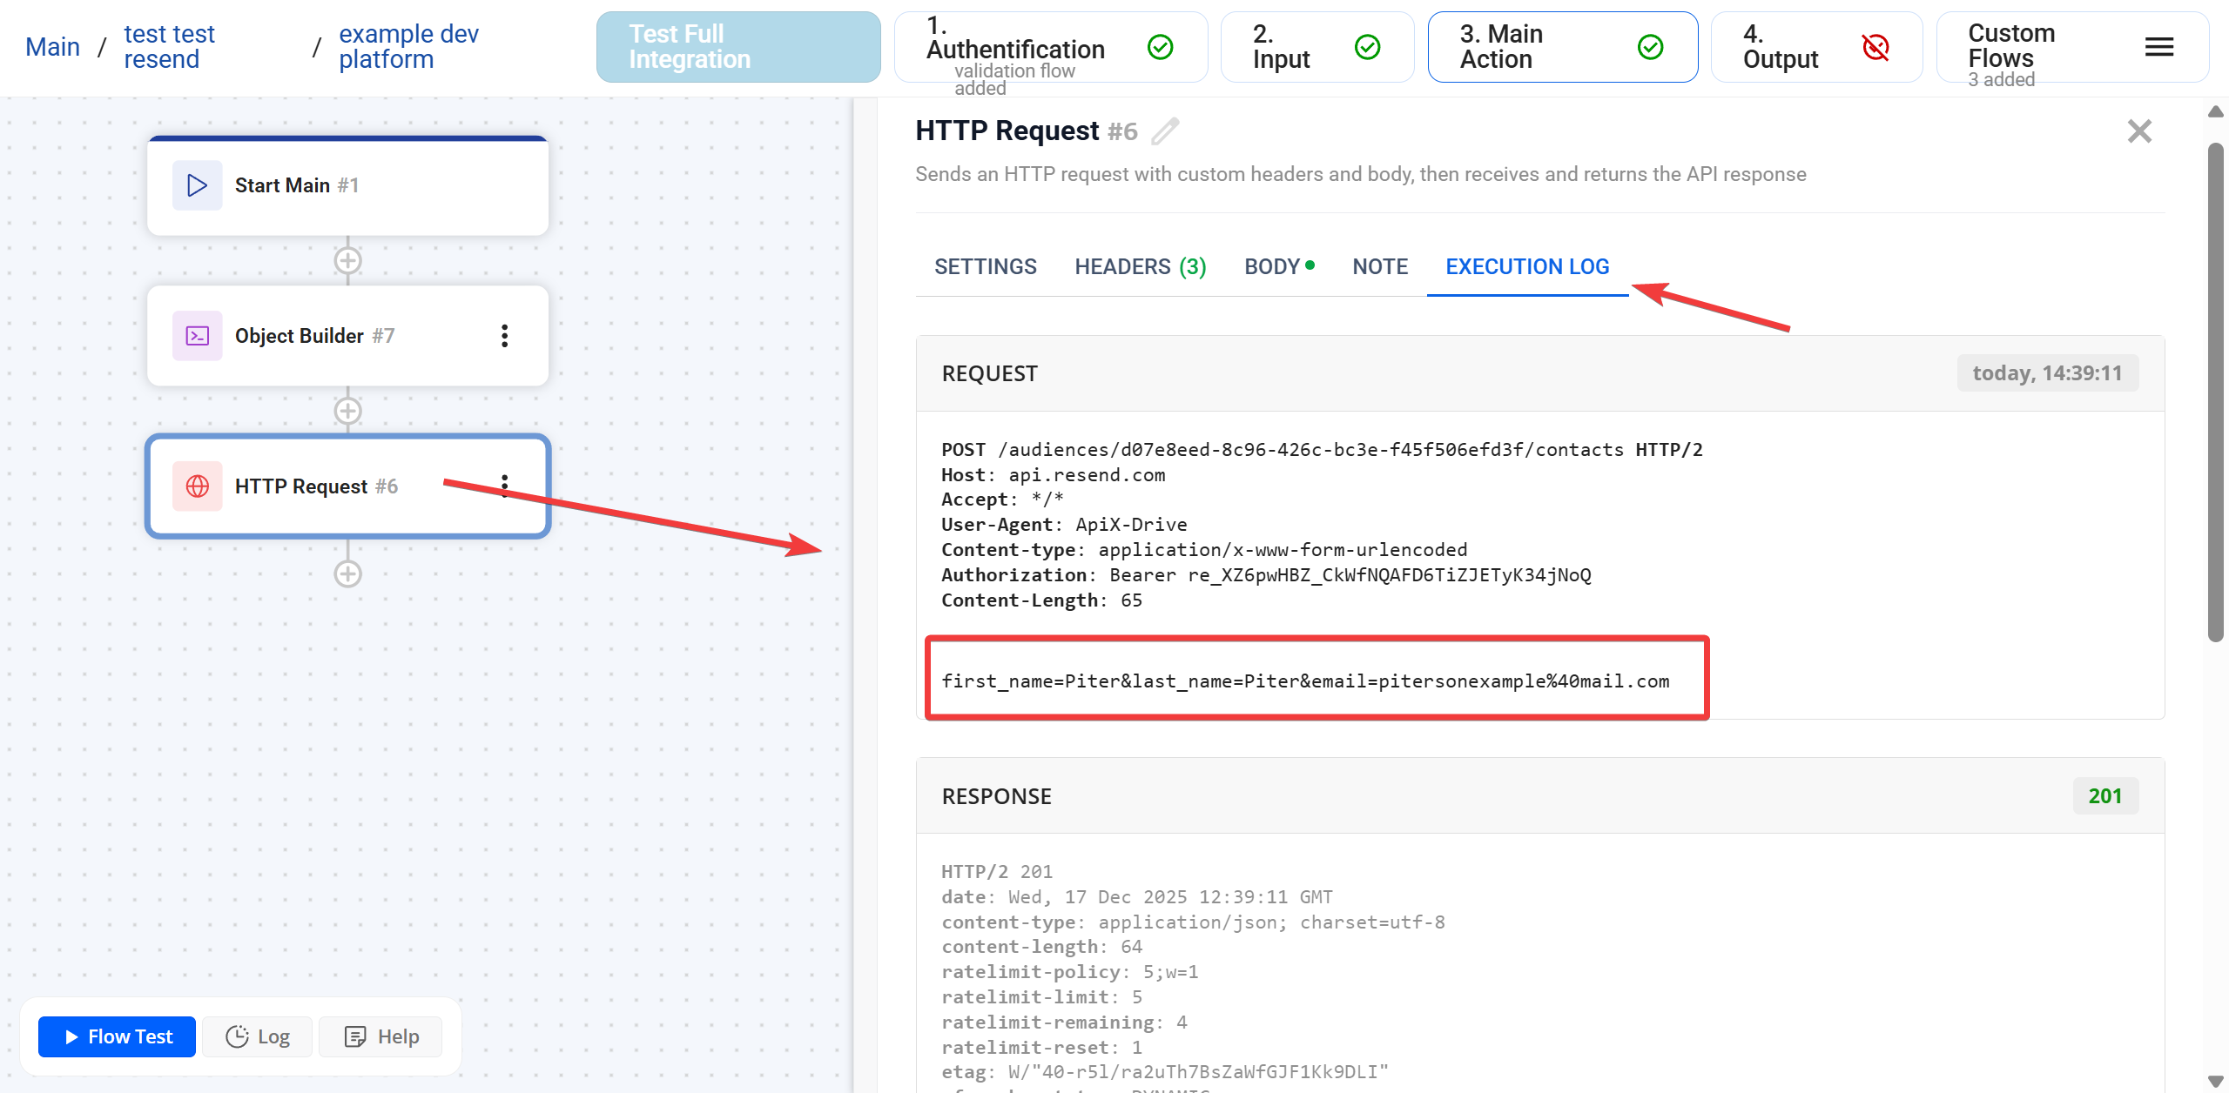2229x1093 pixels.
Task: Switch to the SETTINGS tab
Action: click(985, 266)
